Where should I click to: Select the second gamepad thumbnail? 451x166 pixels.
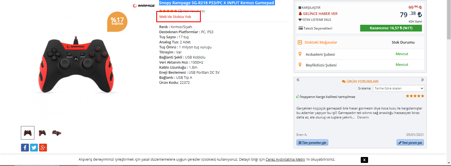[42, 133]
